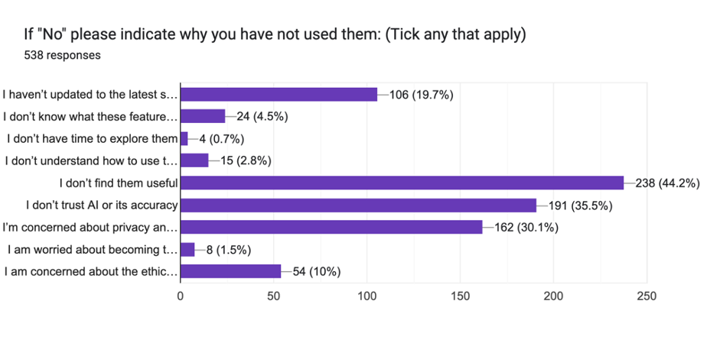This screenshot has height=343, width=720.
Task: Click the 'I don't know what these feature…' label
Action: click(x=90, y=117)
